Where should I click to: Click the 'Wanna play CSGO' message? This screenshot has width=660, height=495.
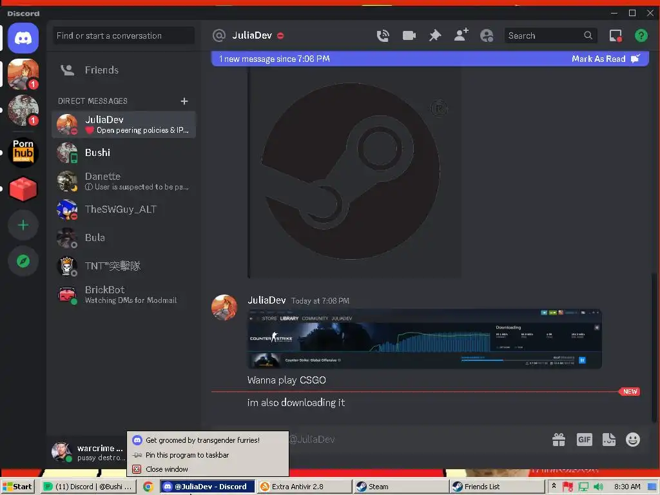287,380
